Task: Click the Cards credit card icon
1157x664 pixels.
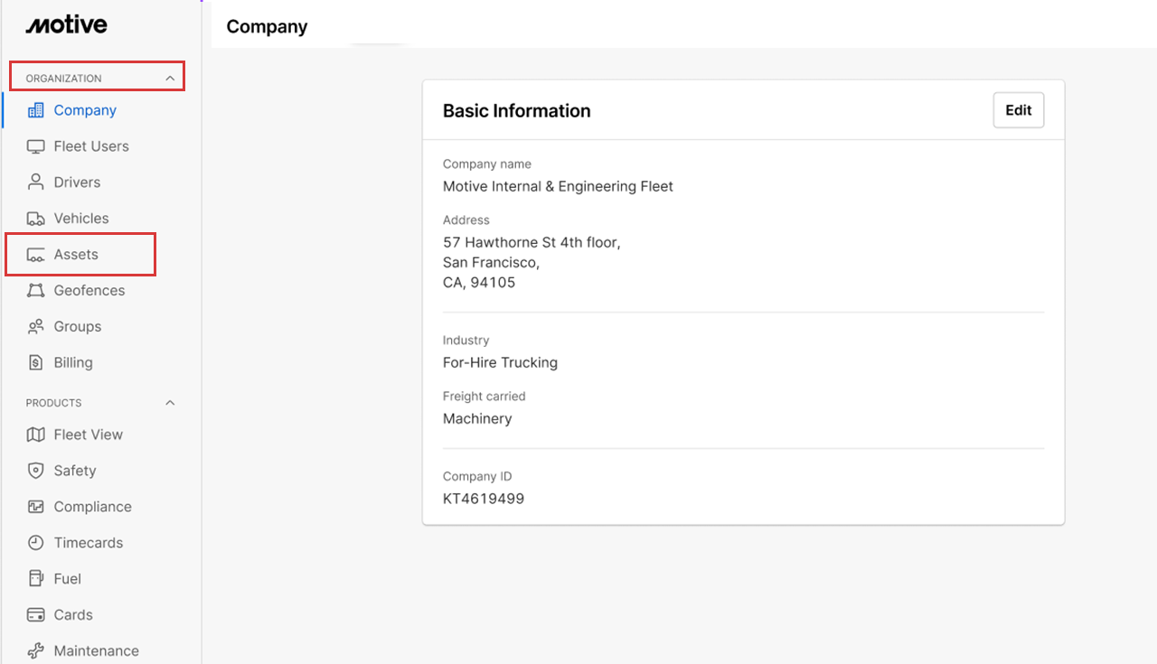Action: point(35,615)
